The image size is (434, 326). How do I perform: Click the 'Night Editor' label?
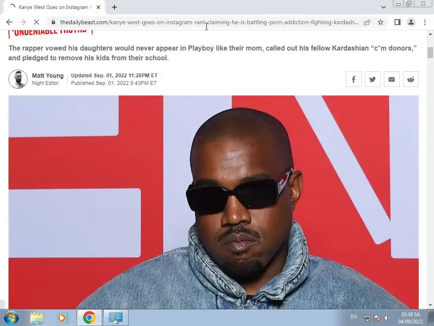click(45, 83)
